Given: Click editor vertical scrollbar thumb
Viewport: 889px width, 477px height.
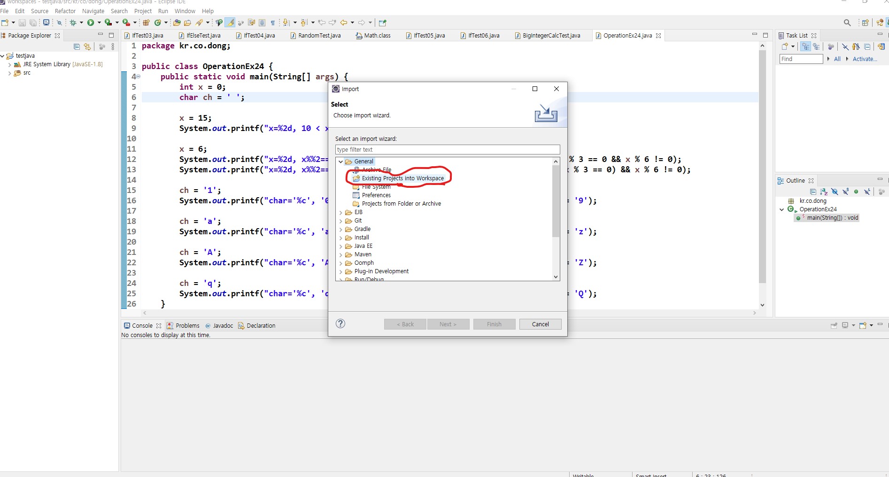Looking at the screenshot, I should tap(762, 167).
